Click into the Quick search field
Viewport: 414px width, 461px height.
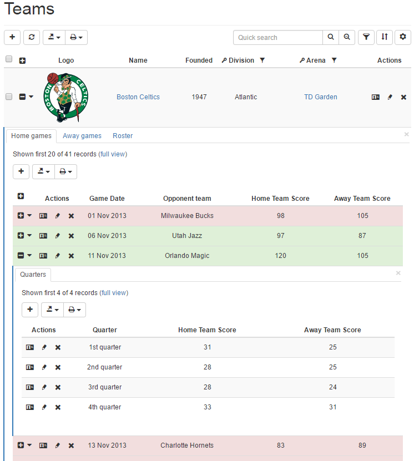277,37
